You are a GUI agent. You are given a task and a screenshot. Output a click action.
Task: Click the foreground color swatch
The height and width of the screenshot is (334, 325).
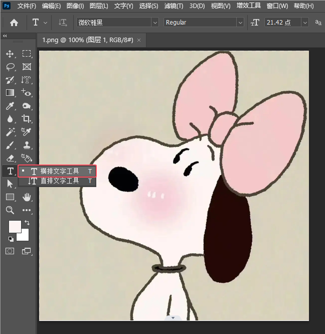[15, 227]
